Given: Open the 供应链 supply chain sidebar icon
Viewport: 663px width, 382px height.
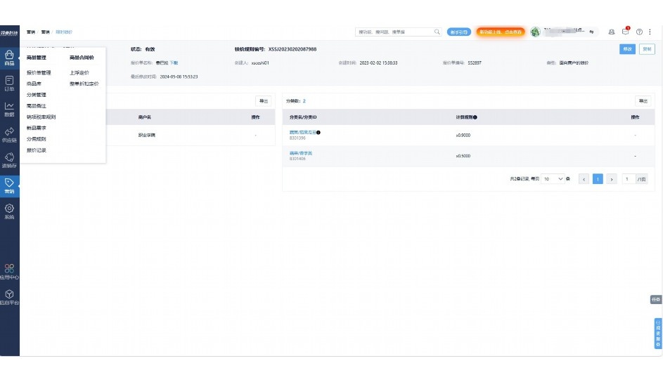Looking at the screenshot, I should click(9, 135).
